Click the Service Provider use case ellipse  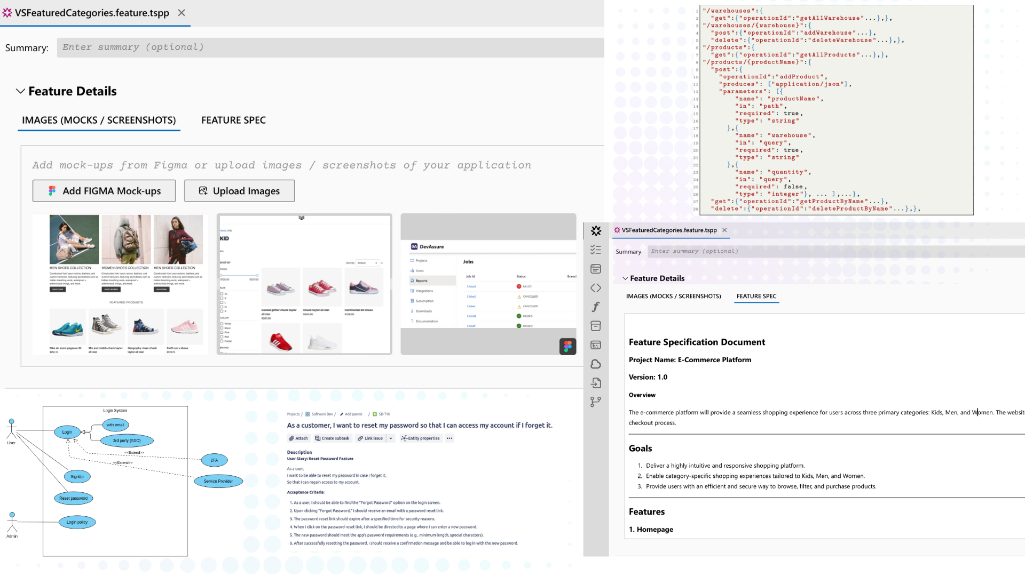pos(218,481)
